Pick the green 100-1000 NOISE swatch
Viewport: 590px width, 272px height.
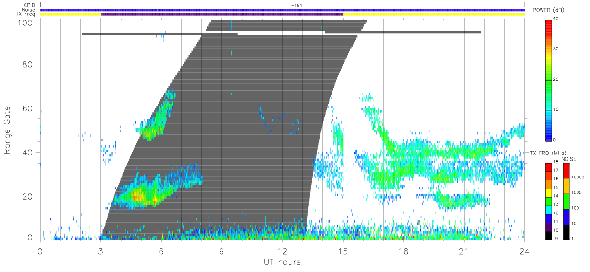click(x=566, y=201)
